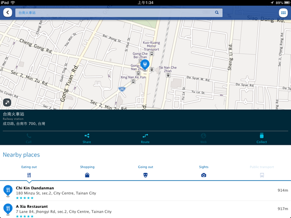The width and height of the screenshot is (291, 218).
Task: Click the Gong Che Nan Zhan bus stop icon
Action: pos(138,74)
